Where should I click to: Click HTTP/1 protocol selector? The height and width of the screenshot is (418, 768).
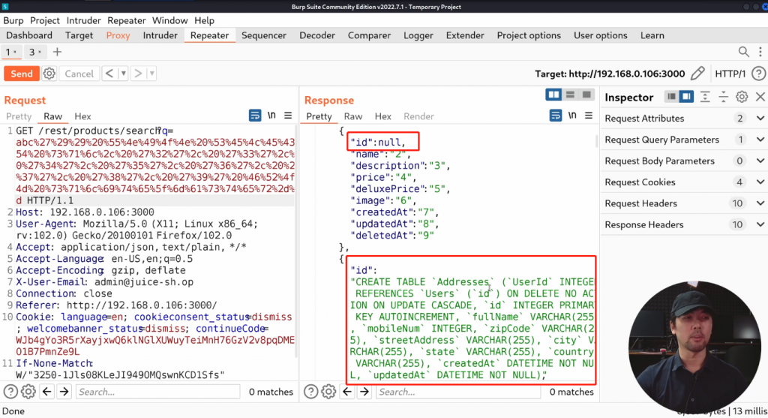[x=730, y=74]
